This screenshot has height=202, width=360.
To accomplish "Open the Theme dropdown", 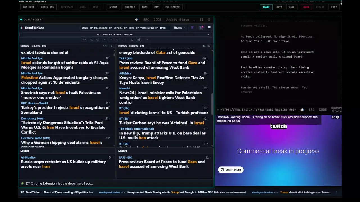I will (x=179, y=28).
